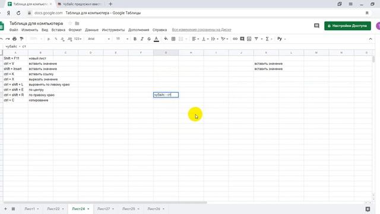Open the fill color picker
Screen dimensions: 380x214
point(166,39)
